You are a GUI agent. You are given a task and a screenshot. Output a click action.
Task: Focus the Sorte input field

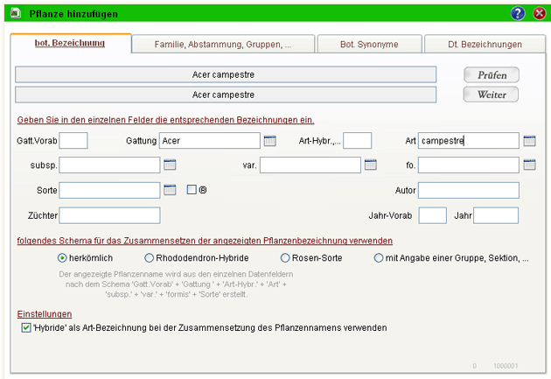(x=109, y=190)
